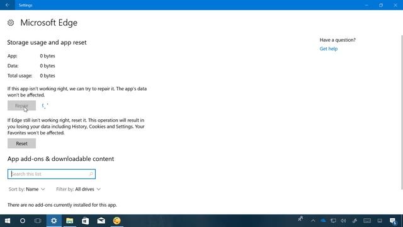Go back using the Settings back arrow
403x227 pixels.
[x=8, y=5]
